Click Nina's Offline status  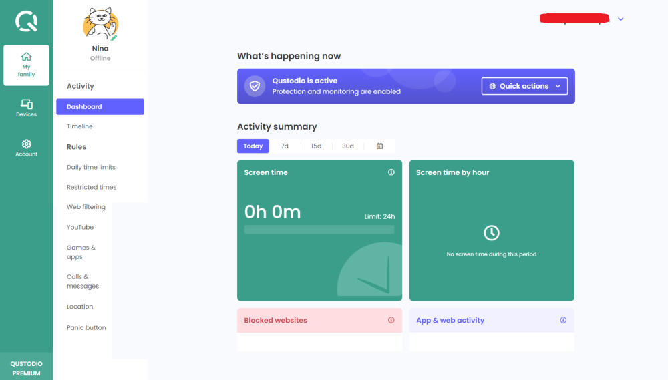coord(100,58)
